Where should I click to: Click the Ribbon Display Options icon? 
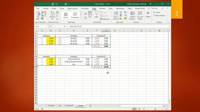point(150,4)
